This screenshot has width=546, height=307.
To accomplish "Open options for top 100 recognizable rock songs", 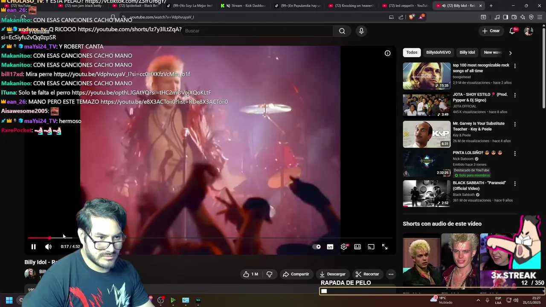I will tap(515, 66).
